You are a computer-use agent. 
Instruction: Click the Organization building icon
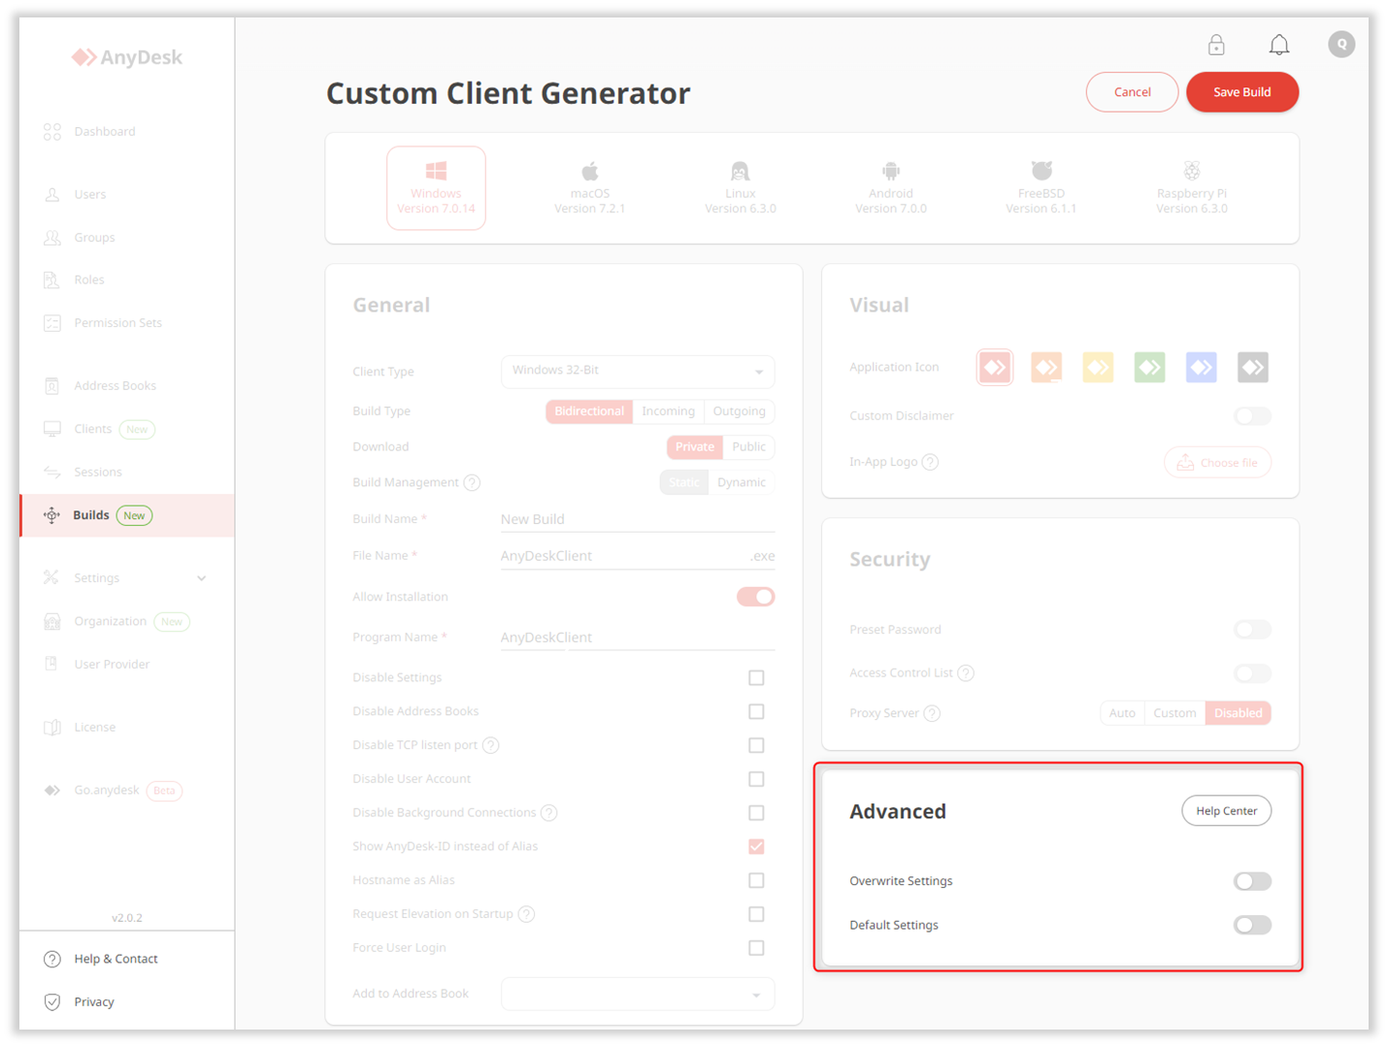tap(52, 621)
